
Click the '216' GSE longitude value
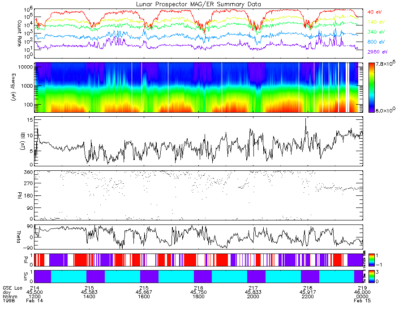pos(198,288)
